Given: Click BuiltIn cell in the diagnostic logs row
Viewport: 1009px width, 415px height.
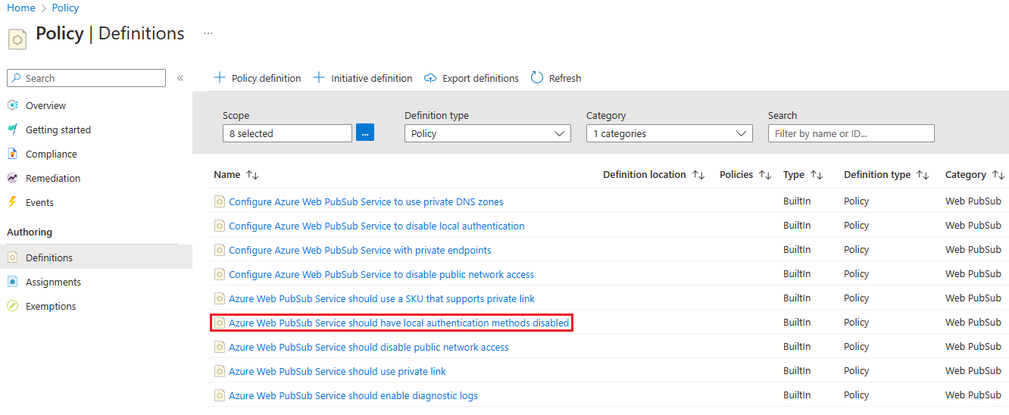Looking at the screenshot, I should click(797, 395).
